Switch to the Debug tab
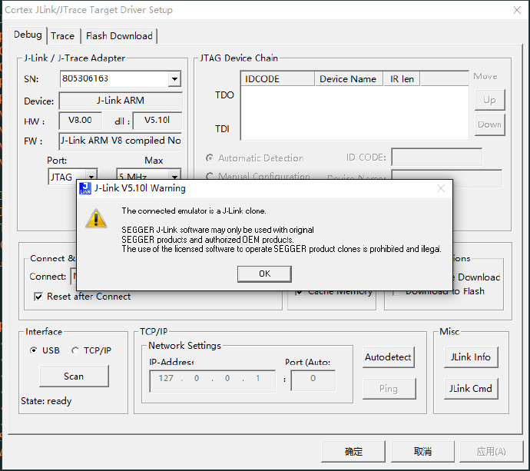The width and height of the screenshot is (530, 471). tap(28, 35)
